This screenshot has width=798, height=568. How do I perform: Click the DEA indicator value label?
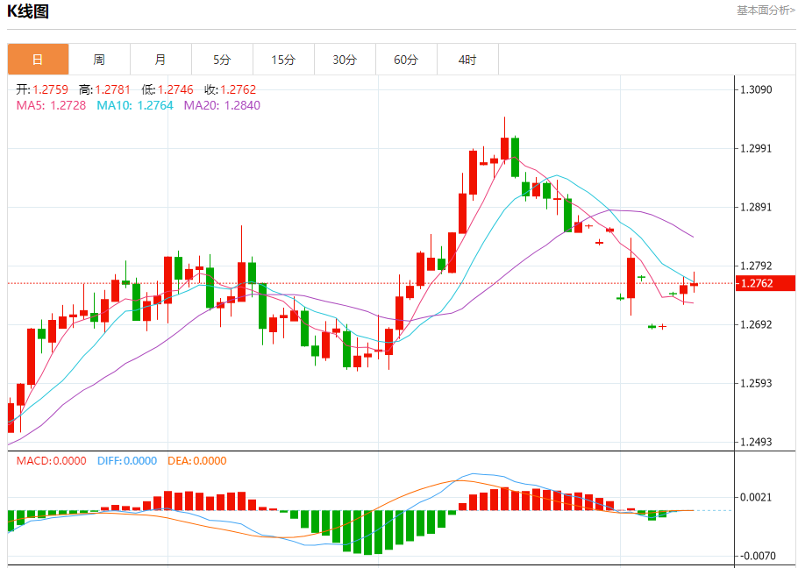tap(196, 460)
